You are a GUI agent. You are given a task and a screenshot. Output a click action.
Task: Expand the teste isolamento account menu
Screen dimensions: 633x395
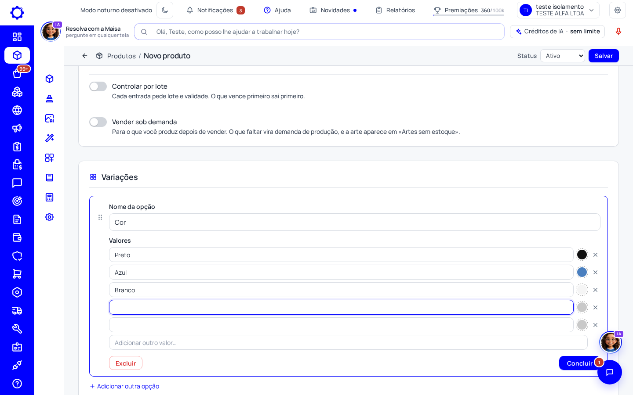click(558, 10)
